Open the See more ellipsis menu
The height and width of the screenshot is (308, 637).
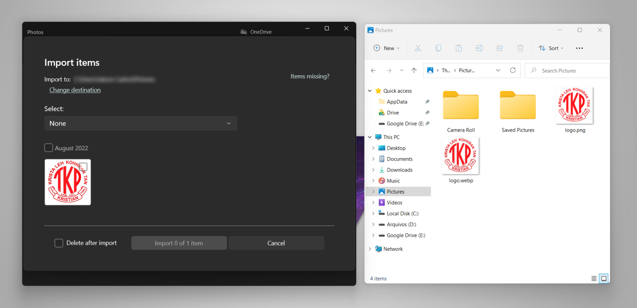click(579, 48)
